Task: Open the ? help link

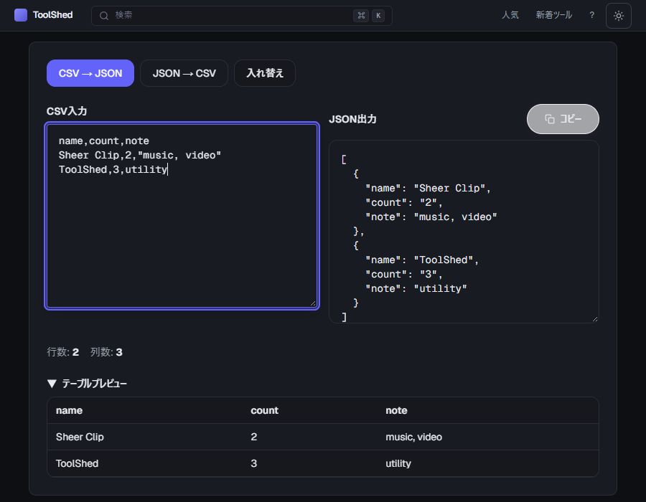Action: coord(591,15)
